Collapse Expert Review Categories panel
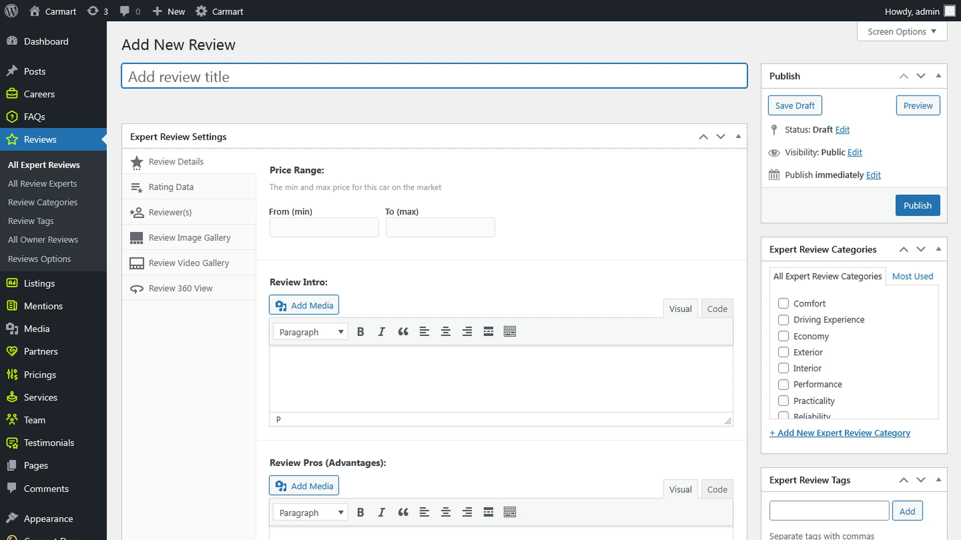 point(938,249)
